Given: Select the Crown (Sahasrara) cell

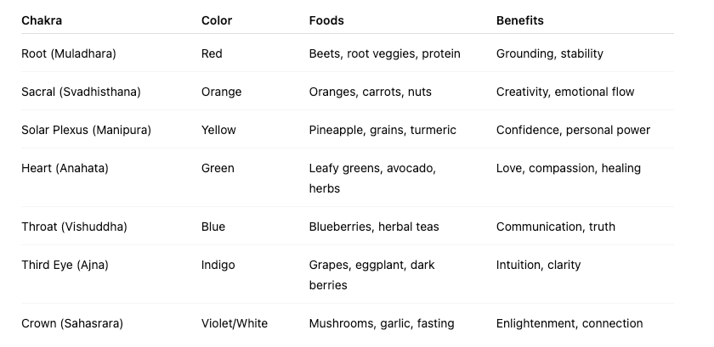Looking at the screenshot, I should coord(72,324).
